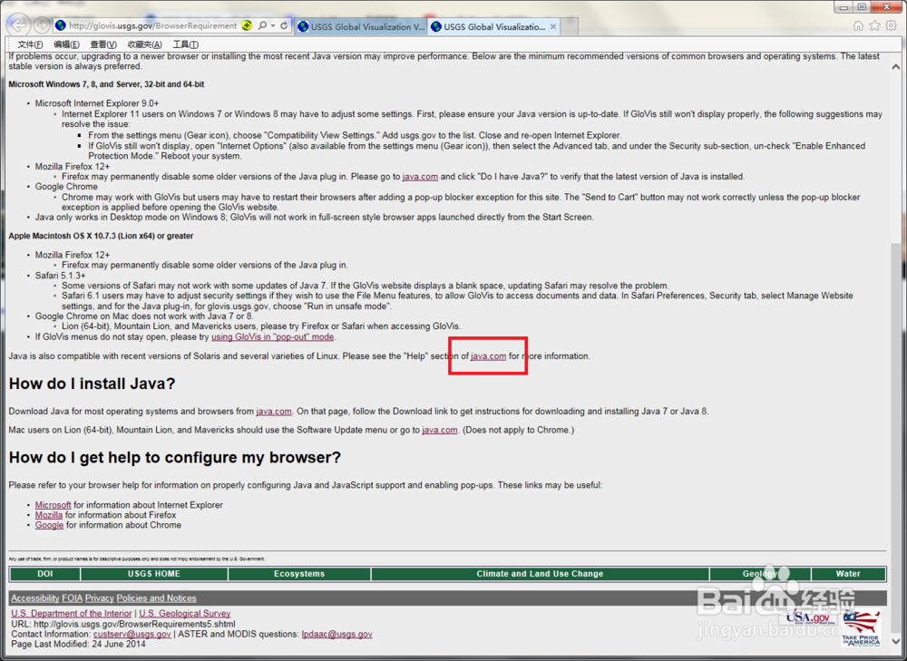Toggle the Compatibility View icon in address bar
Screen dimensions: 907x661
pos(247,25)
